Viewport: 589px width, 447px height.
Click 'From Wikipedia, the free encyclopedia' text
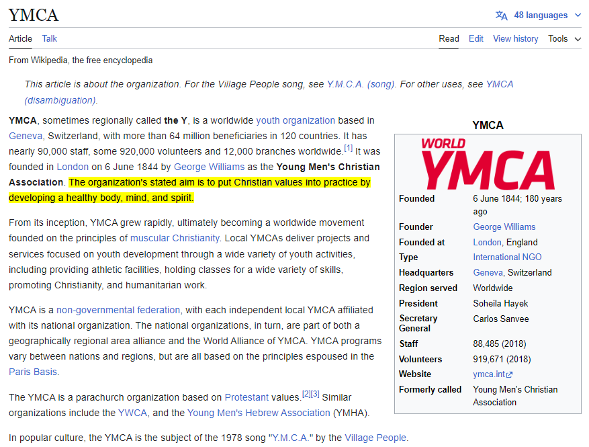[81, 60]
